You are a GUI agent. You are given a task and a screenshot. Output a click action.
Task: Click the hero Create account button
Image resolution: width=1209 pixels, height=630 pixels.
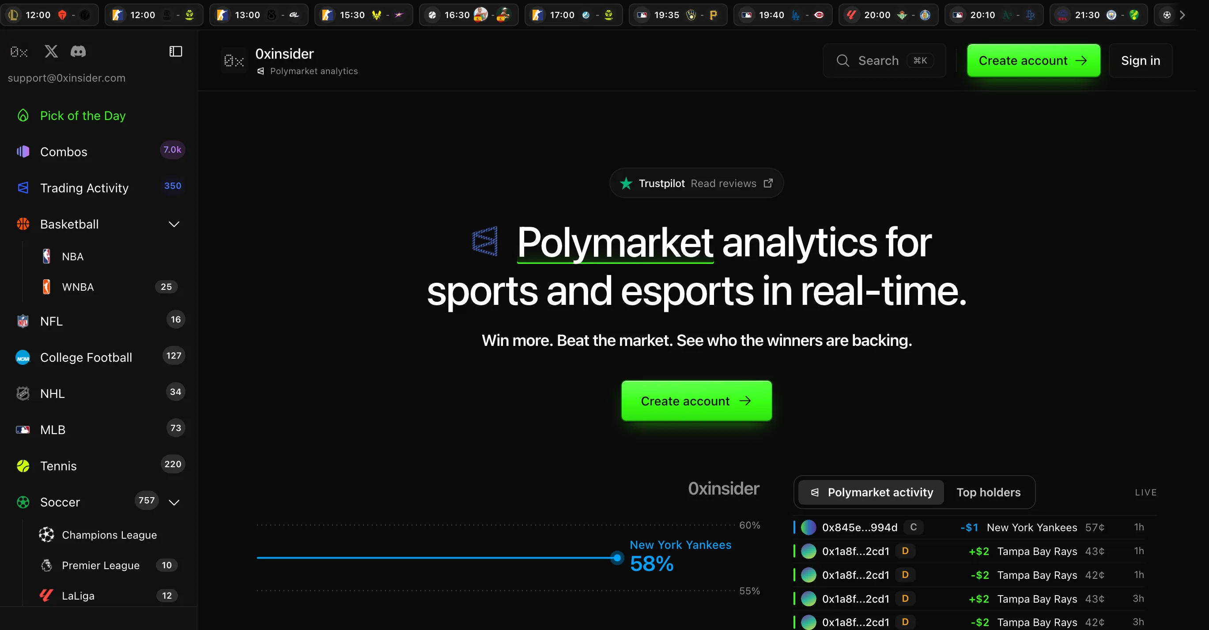(x=696, y=401)
